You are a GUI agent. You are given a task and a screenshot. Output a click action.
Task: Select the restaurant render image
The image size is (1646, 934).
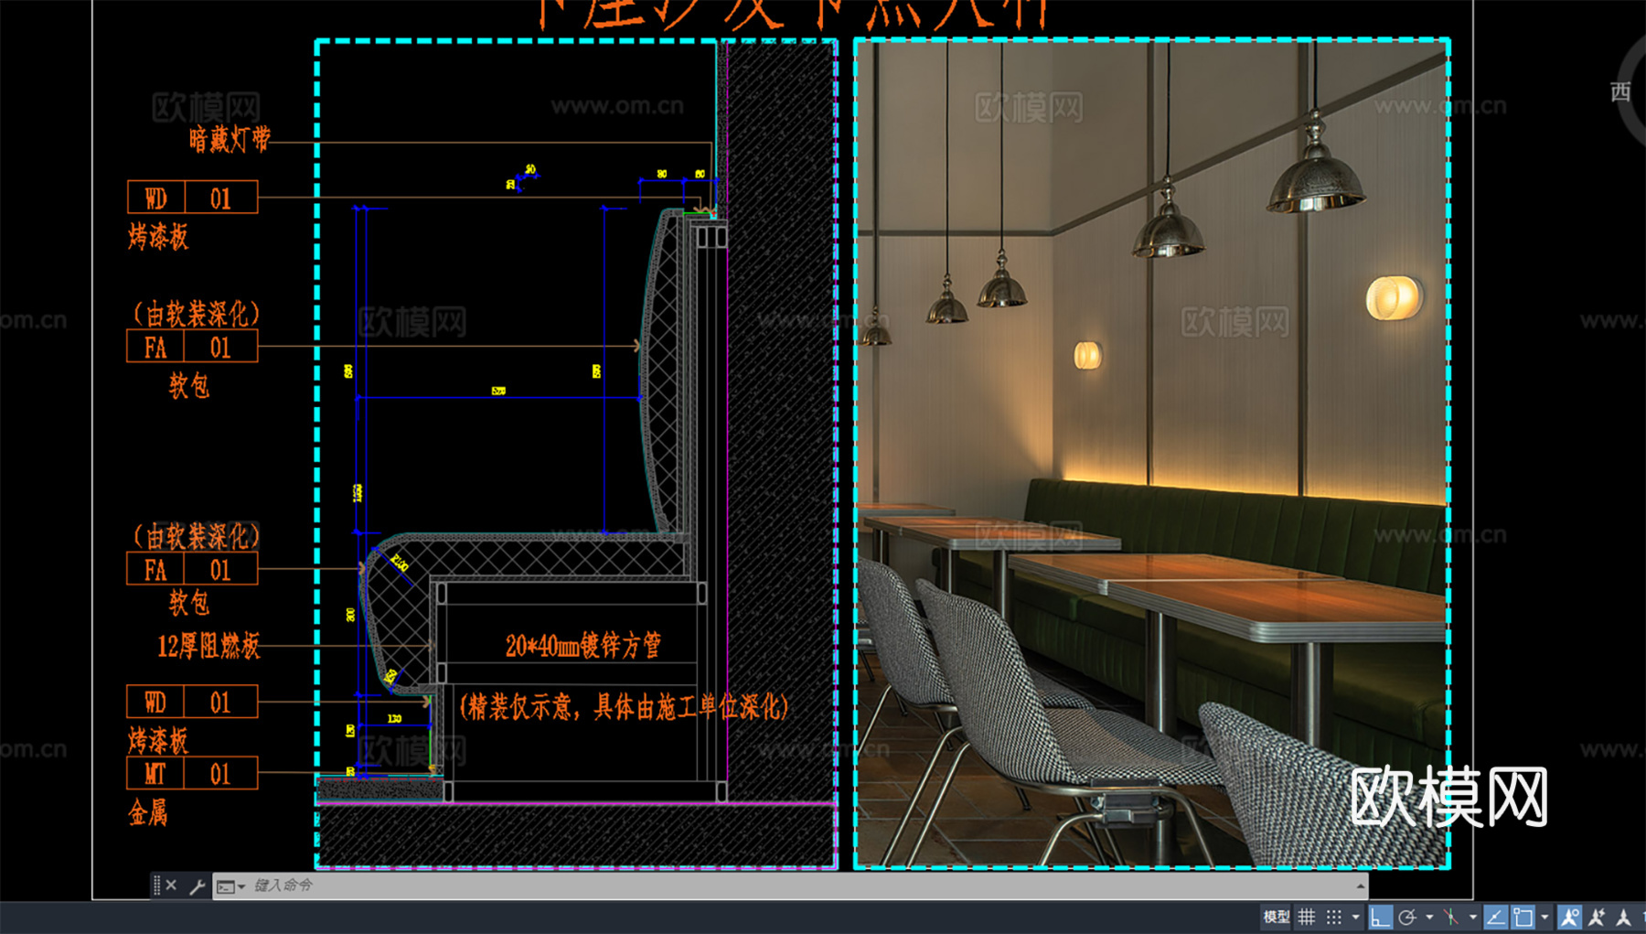1152,453
